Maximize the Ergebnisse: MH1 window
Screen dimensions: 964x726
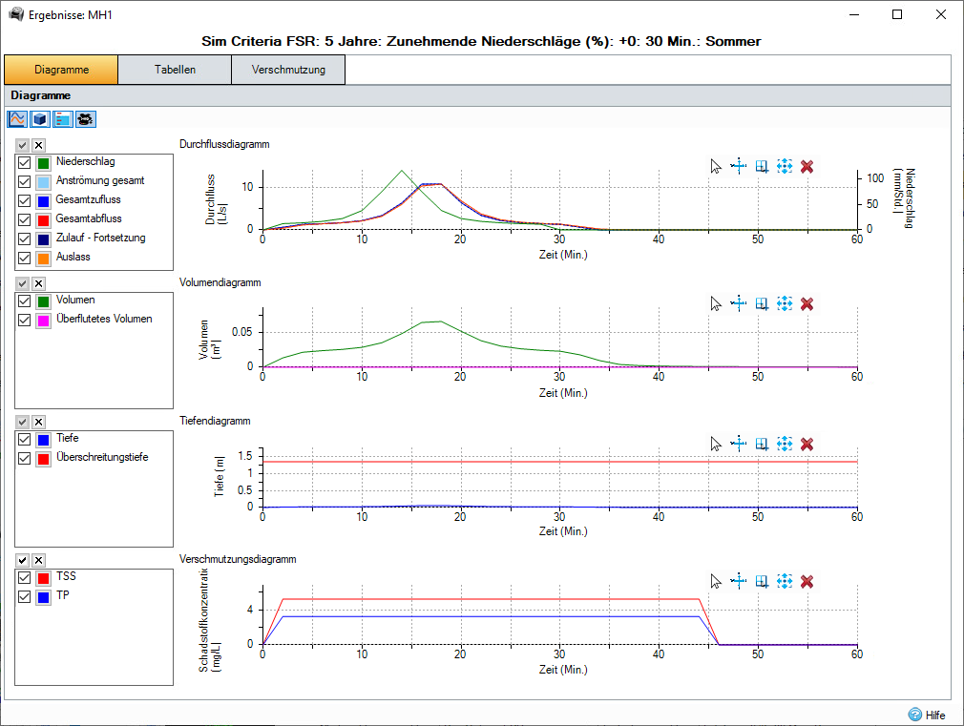pos(897,14)
